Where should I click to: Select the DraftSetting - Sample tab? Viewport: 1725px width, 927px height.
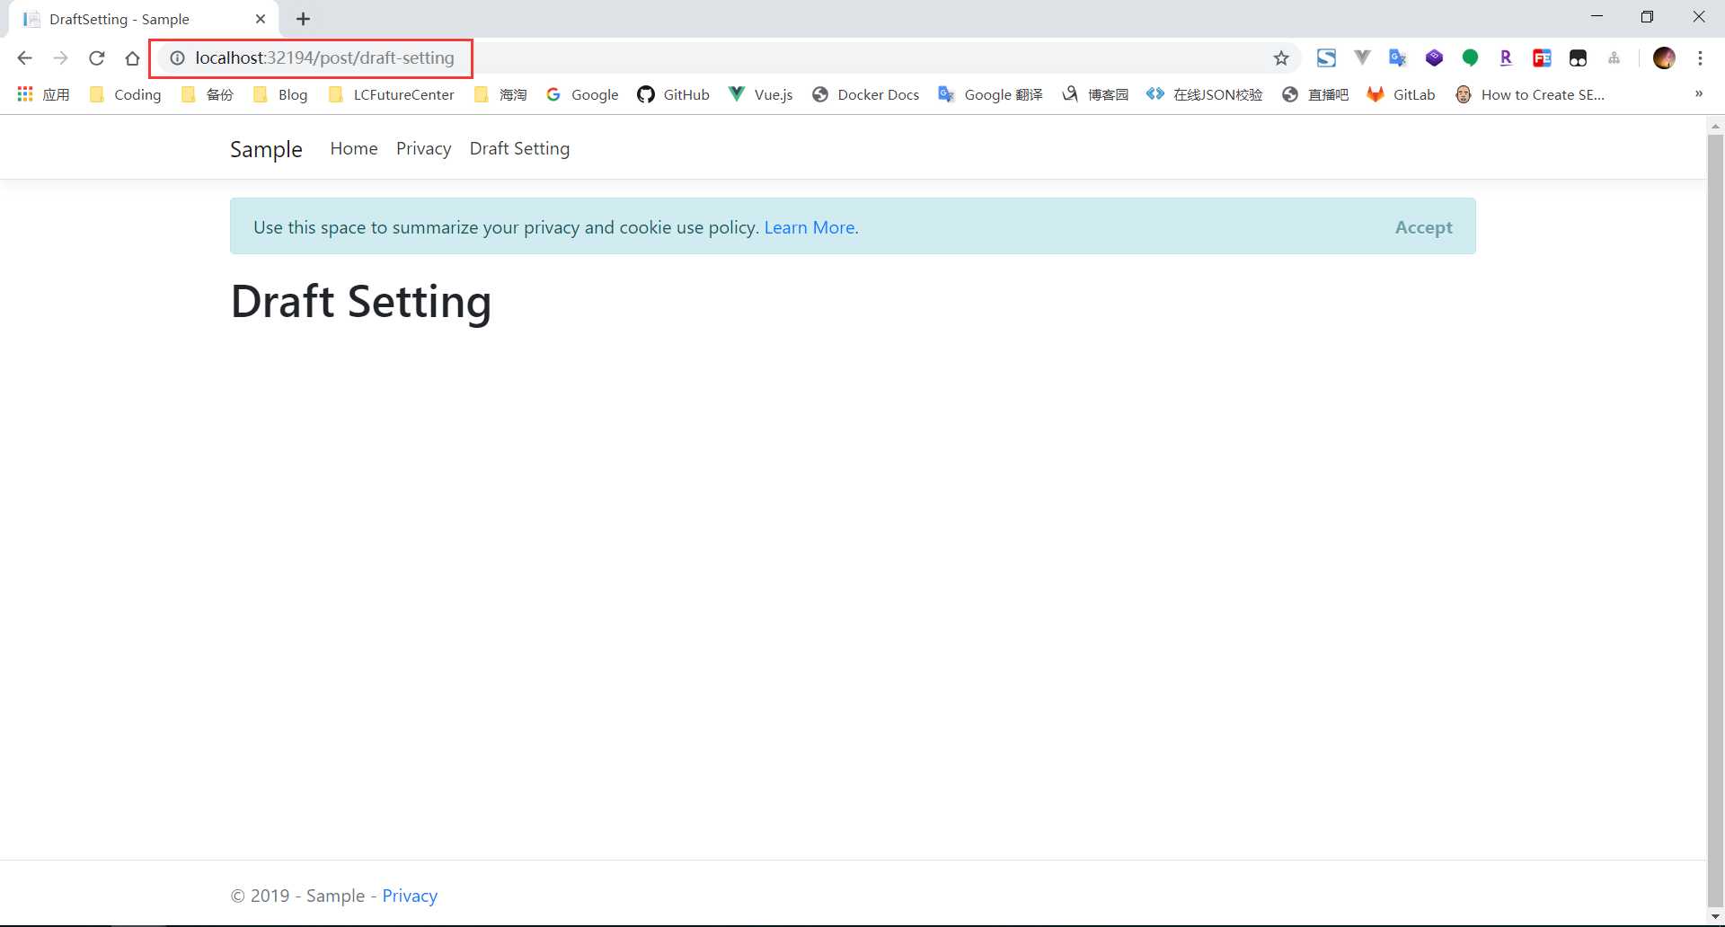(x=144, y=19)
